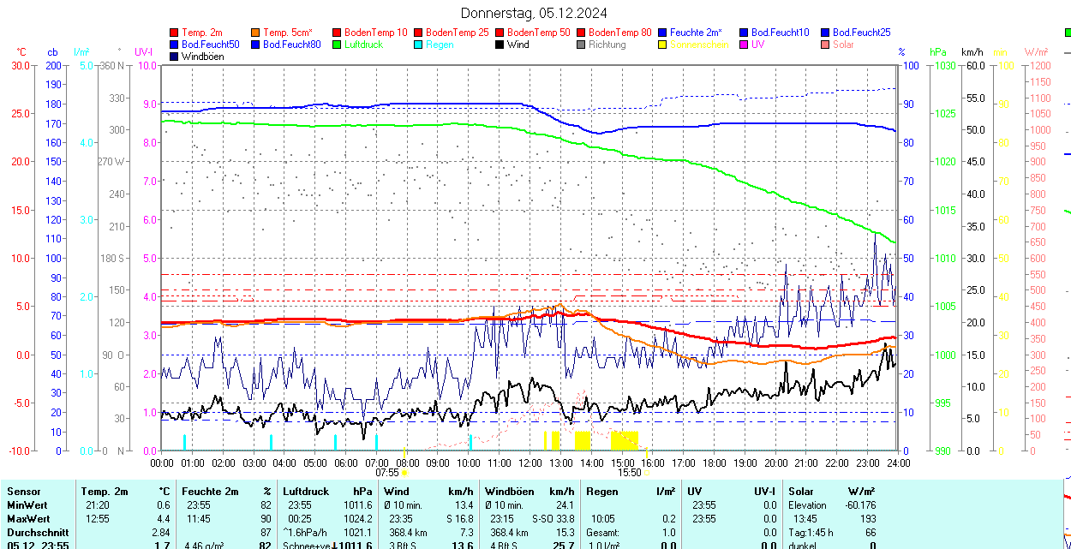The width and height of the screenshot is (1071, 549).
Task: Click the Feuchte 2m* legend label
Action: [x=696, y=33]
